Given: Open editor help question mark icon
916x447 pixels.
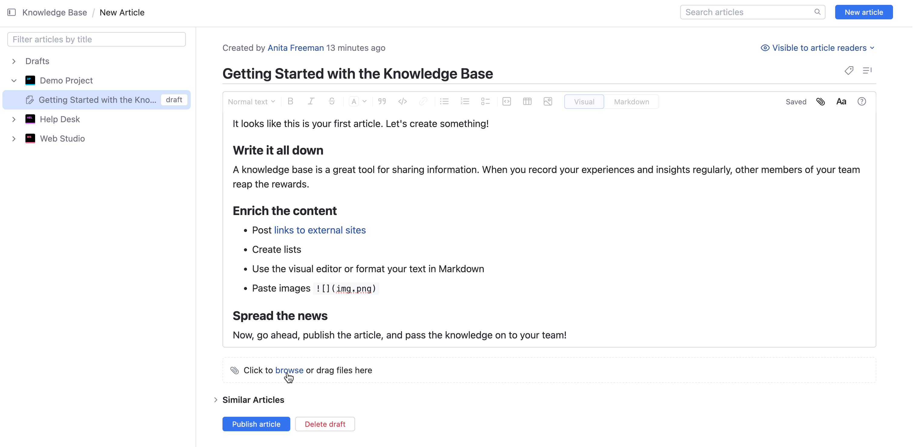Looking at the screenshot, I should click(862, 102).
